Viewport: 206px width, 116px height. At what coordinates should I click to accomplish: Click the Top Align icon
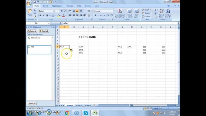[x=70, y=11]
